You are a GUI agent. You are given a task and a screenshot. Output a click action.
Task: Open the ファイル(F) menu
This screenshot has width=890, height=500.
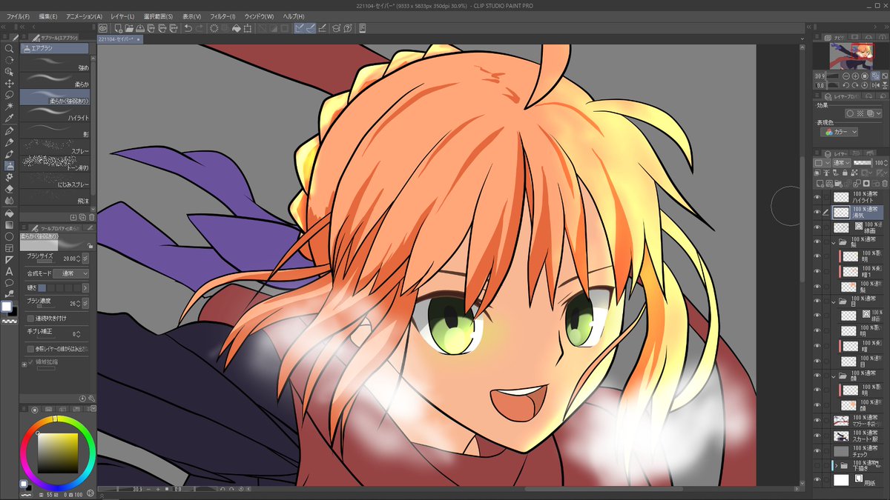point(17,16)
